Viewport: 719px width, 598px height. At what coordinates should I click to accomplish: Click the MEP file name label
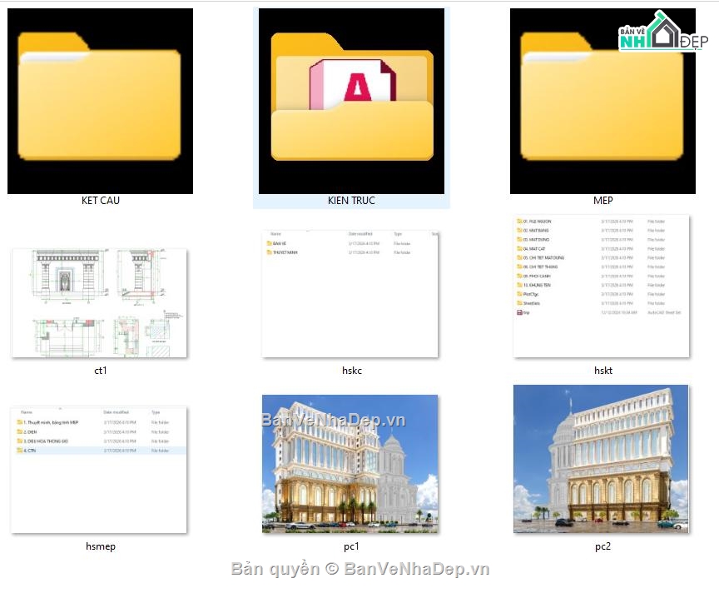coord(603,201)
